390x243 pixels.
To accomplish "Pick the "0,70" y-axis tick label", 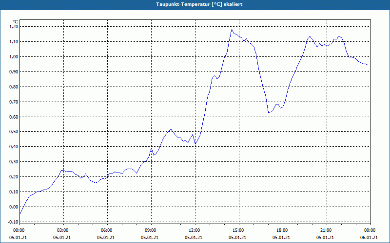I will point(15,102).
